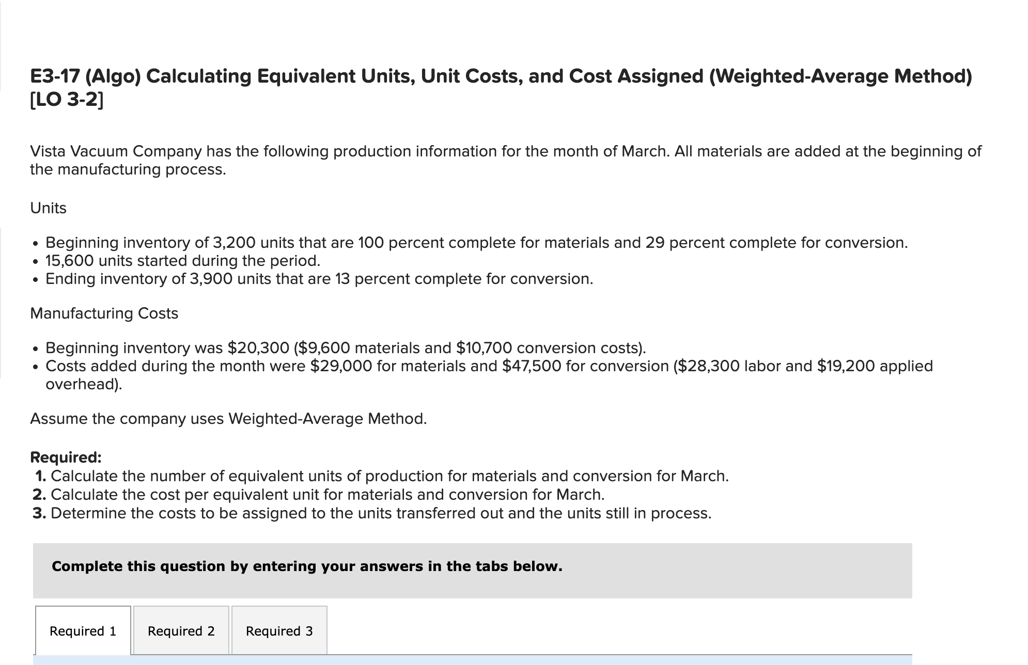Click the Weighted-Average Method assumption sentence
Image resolution: width=1028 pixels, height=665 pixels.
point(228,418)
